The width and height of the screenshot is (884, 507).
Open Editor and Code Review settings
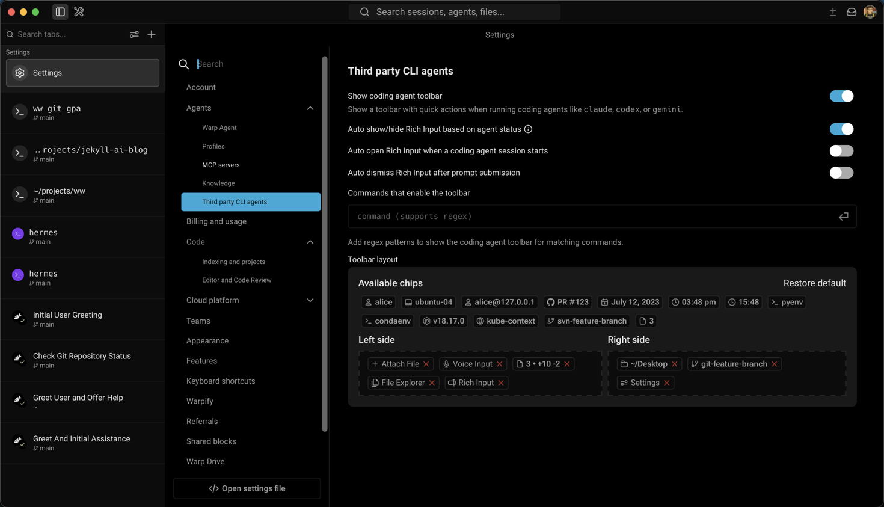point(237,280)
